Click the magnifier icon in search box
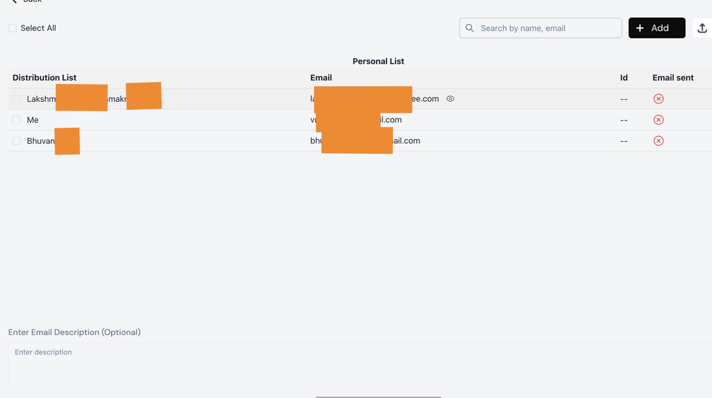Screen dimensions: 712x398 [x=470, y=28]
